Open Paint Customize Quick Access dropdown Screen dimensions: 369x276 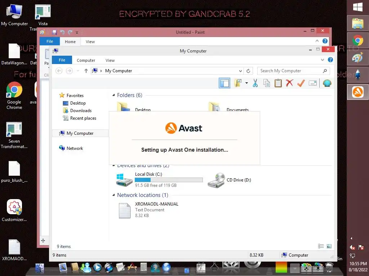pyautogui.click(x=77, y=32)
